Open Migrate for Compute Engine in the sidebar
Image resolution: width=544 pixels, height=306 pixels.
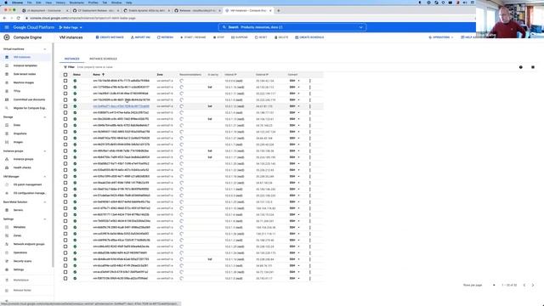coord(30,108)
